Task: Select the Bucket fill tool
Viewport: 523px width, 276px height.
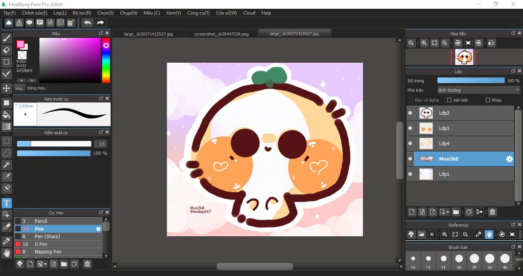Action: (x=6, y=115)
